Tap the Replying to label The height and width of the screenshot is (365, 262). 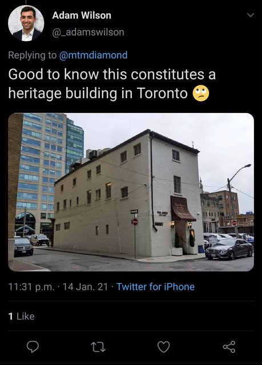33,55
